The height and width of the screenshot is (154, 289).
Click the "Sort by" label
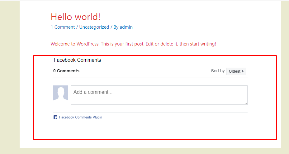[218, 71]
